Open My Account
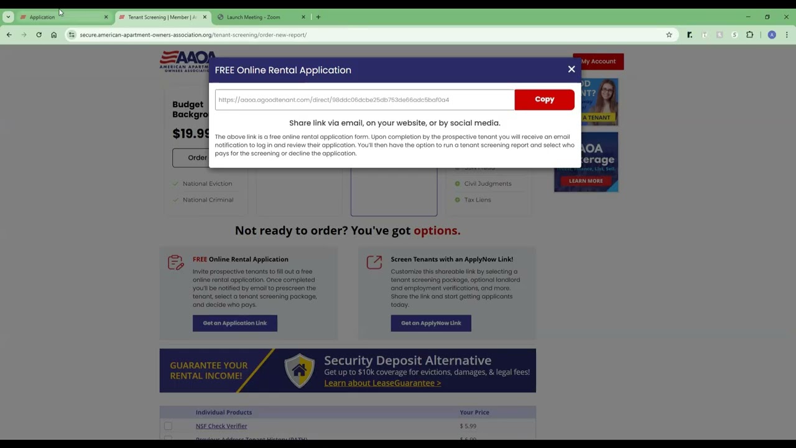Screen dimensions: 796x448 pos(598,61)
